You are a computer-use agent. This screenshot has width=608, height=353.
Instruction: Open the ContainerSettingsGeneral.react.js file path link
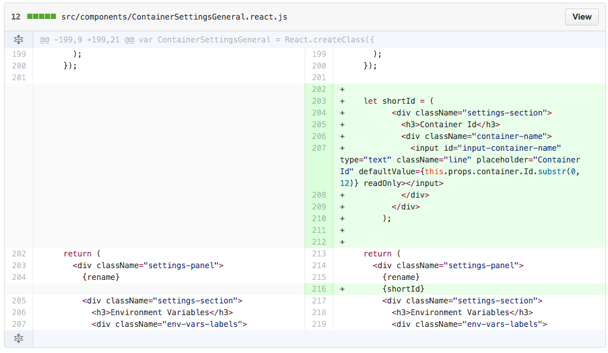[174, 16]
